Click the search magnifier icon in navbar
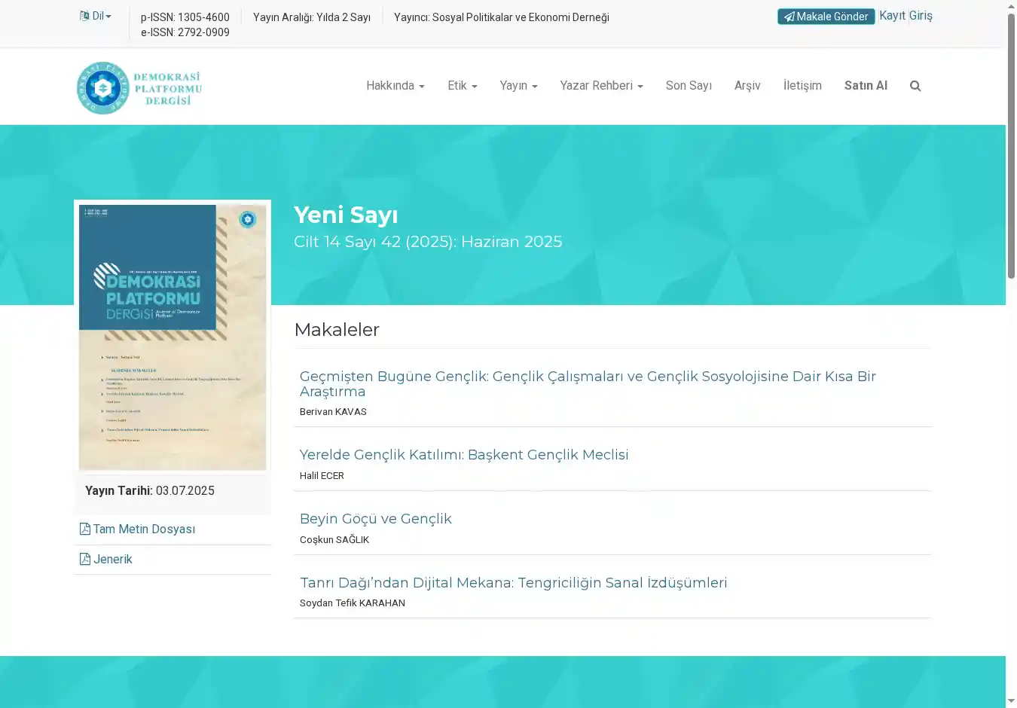The height and width of the screenshot is (708, 1017). (x=915, y=86)
